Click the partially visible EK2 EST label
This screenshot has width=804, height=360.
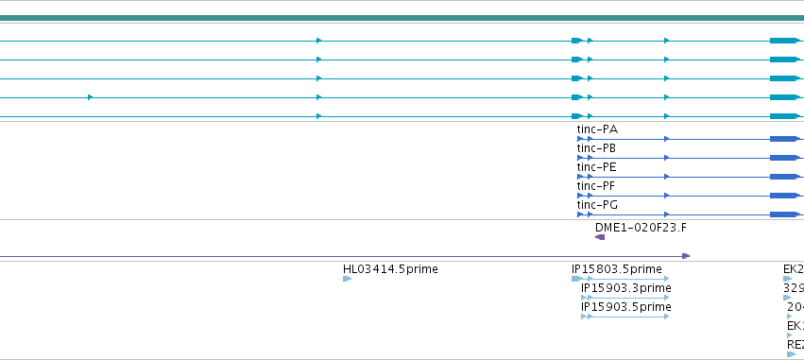tap(794, 269)
